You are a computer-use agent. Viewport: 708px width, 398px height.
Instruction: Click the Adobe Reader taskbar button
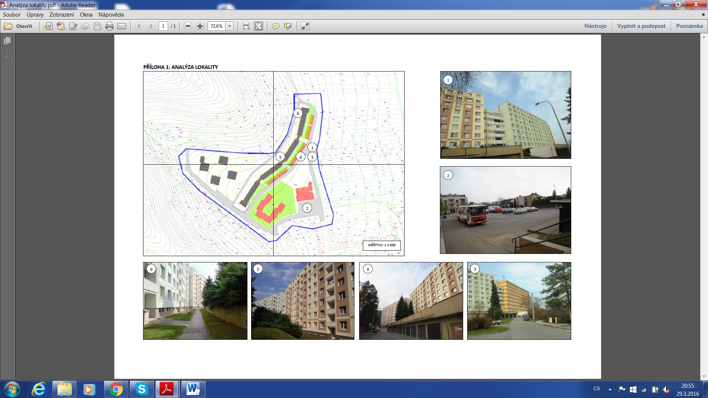[167, 389]
